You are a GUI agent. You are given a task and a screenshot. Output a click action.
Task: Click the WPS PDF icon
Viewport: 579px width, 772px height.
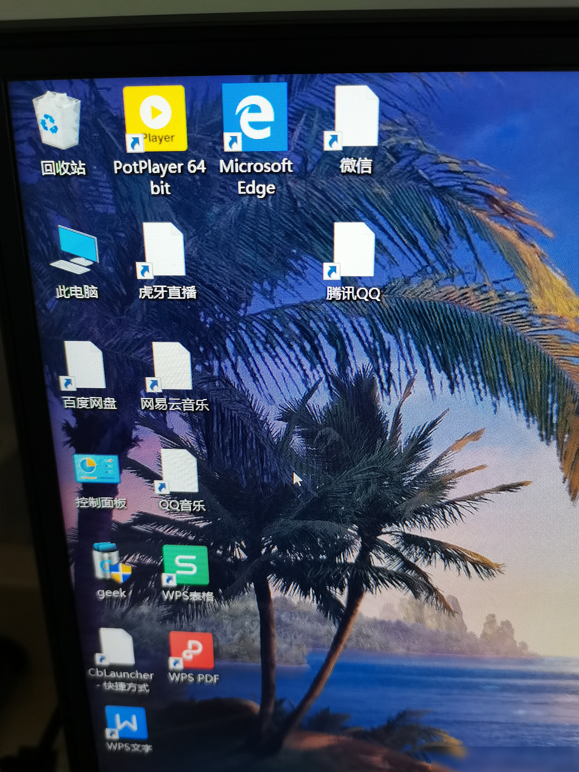tap(191, 650)
